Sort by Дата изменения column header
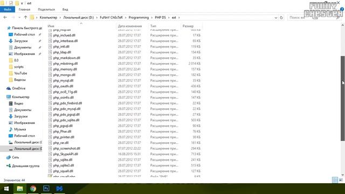345x194 pixels. 130,26
